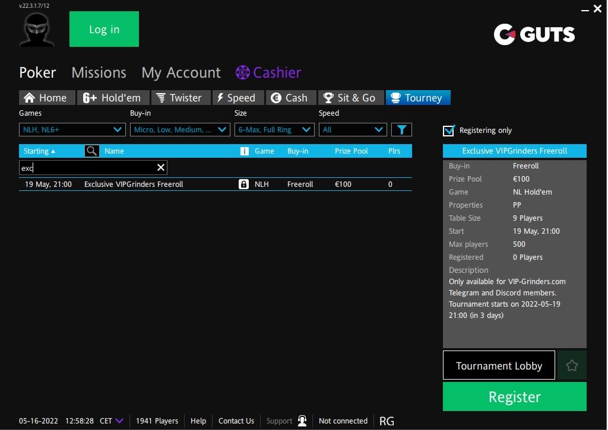
Task: Open the Poker section
Action: pyautogui.click(x=37, y=72)
